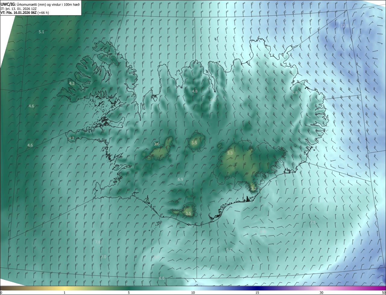Select the 7.5 value over the southeast ocean
This screenshot has height=295, width=386.
313,222
